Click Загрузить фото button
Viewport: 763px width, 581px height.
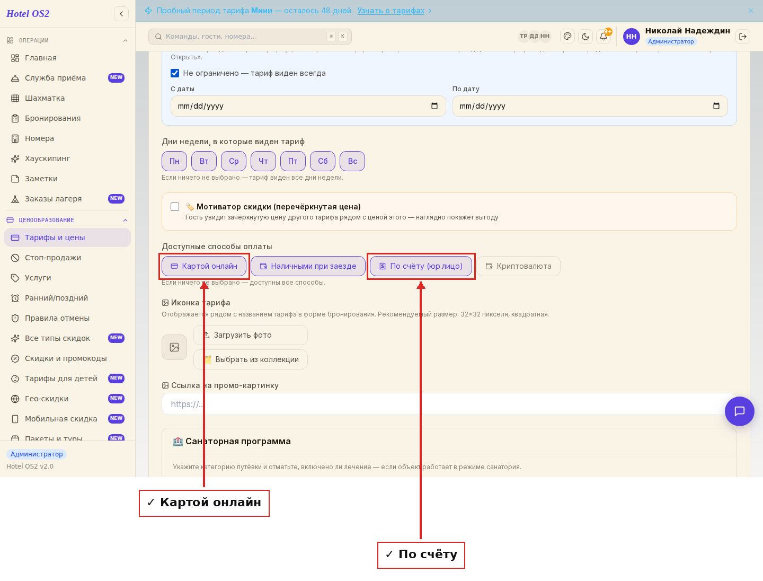(251, 335)
